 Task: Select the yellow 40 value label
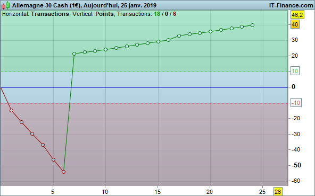(x=295, y=24)
